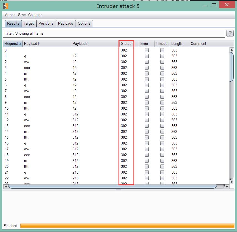The height and width of the screenshot is (232, 237).
Task: Open the Save menu
Action: [22, 15]
